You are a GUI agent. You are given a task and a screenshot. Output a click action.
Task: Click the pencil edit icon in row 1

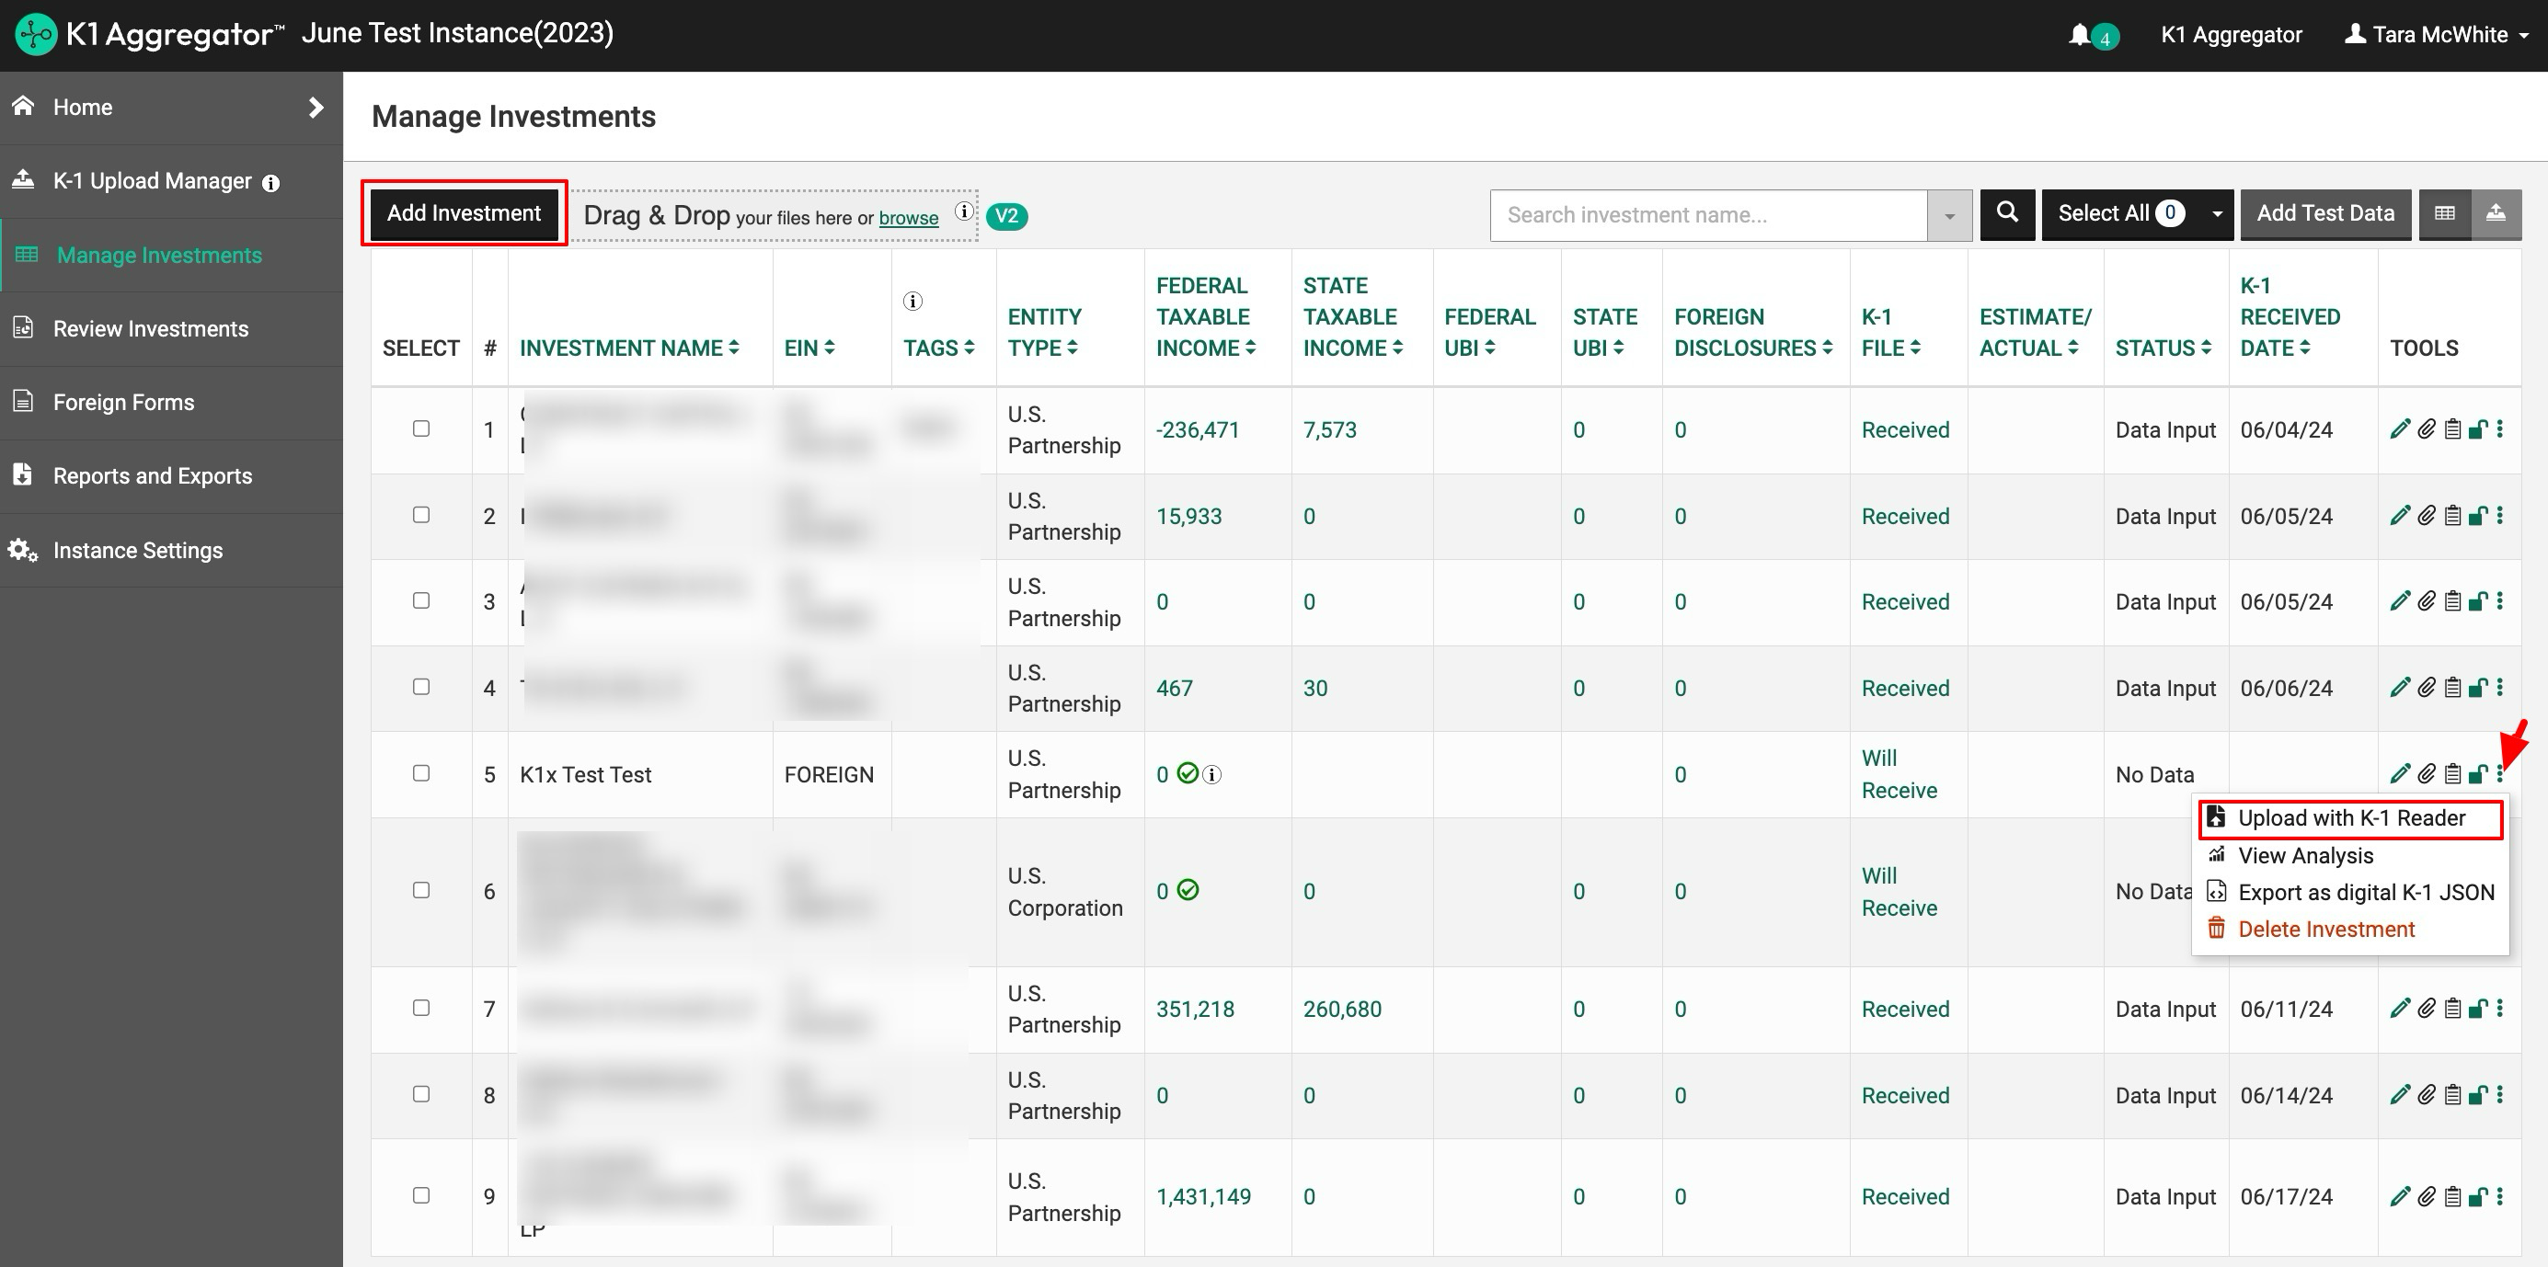2400,429
